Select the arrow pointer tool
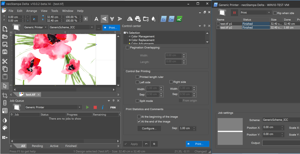 [5, 86]
